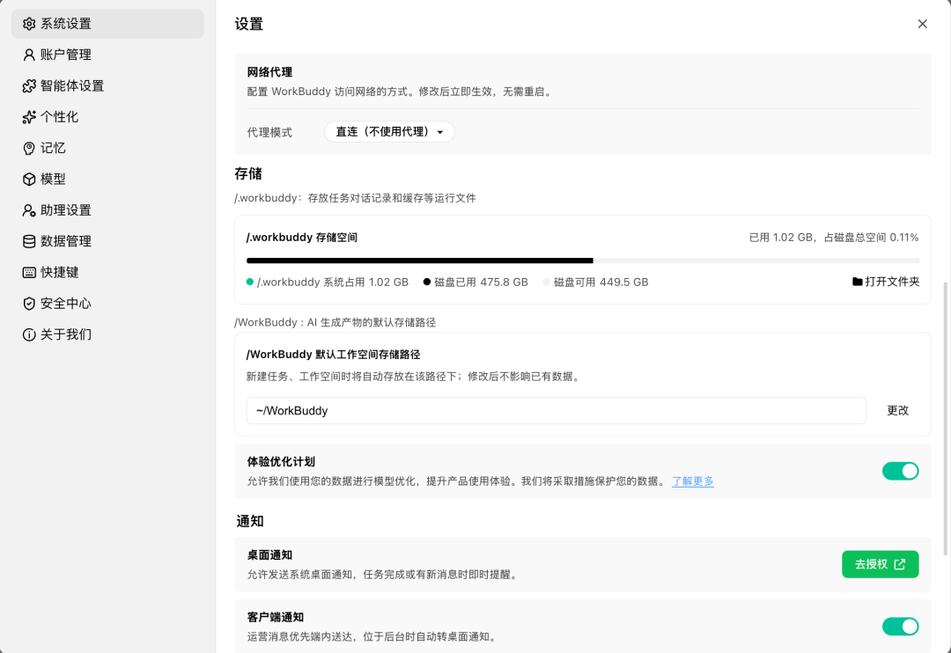Open the 系统设置 section
951x653 pixels.
tap(107, 24)
